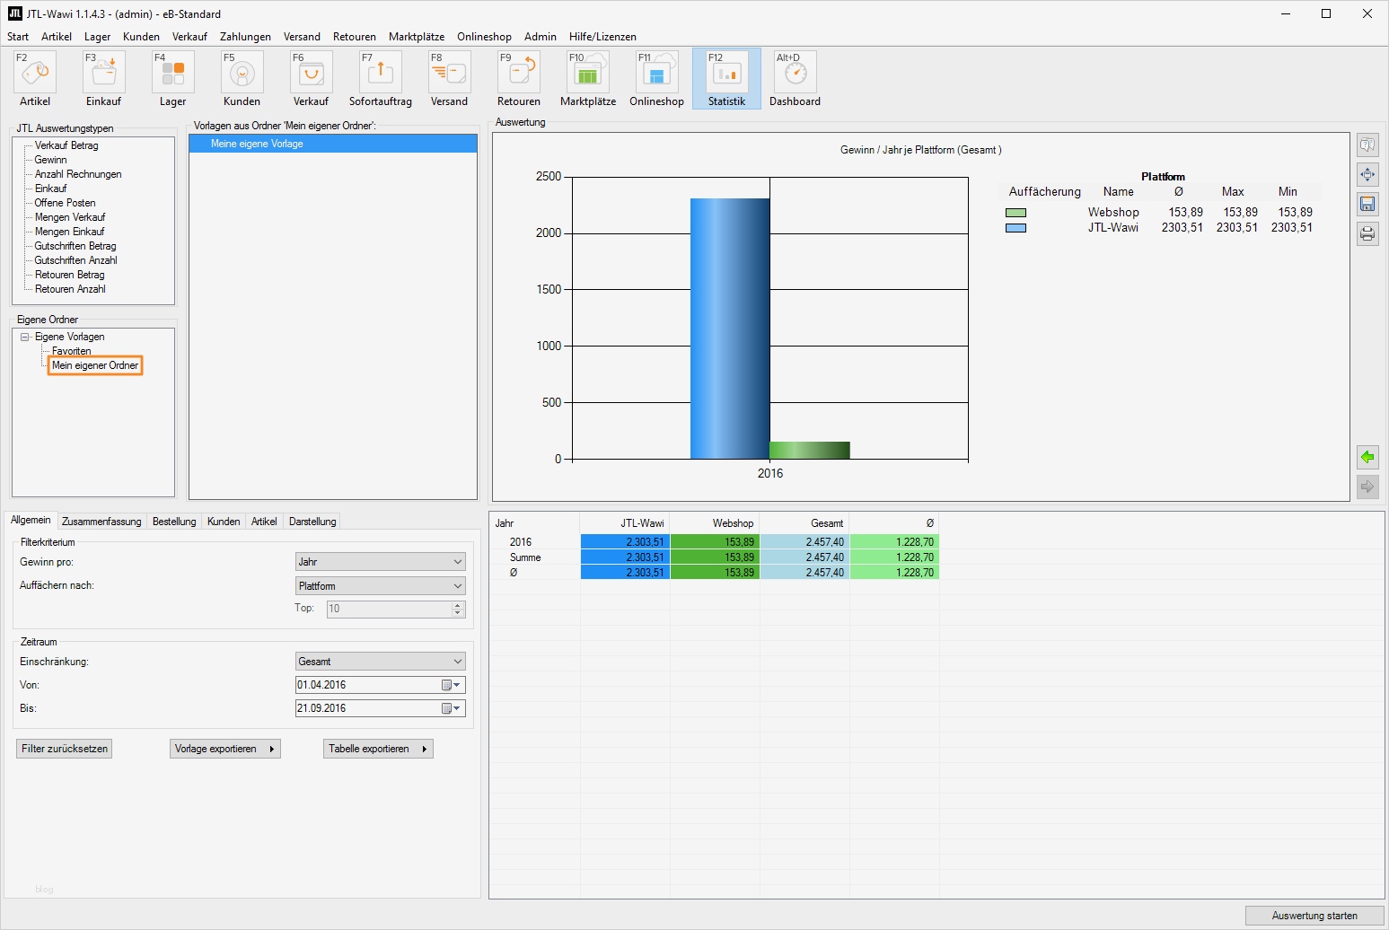This screenshot has height=930, width=1389.
Task: Click the green back arrow icon
Action: tap(1367, 457)
